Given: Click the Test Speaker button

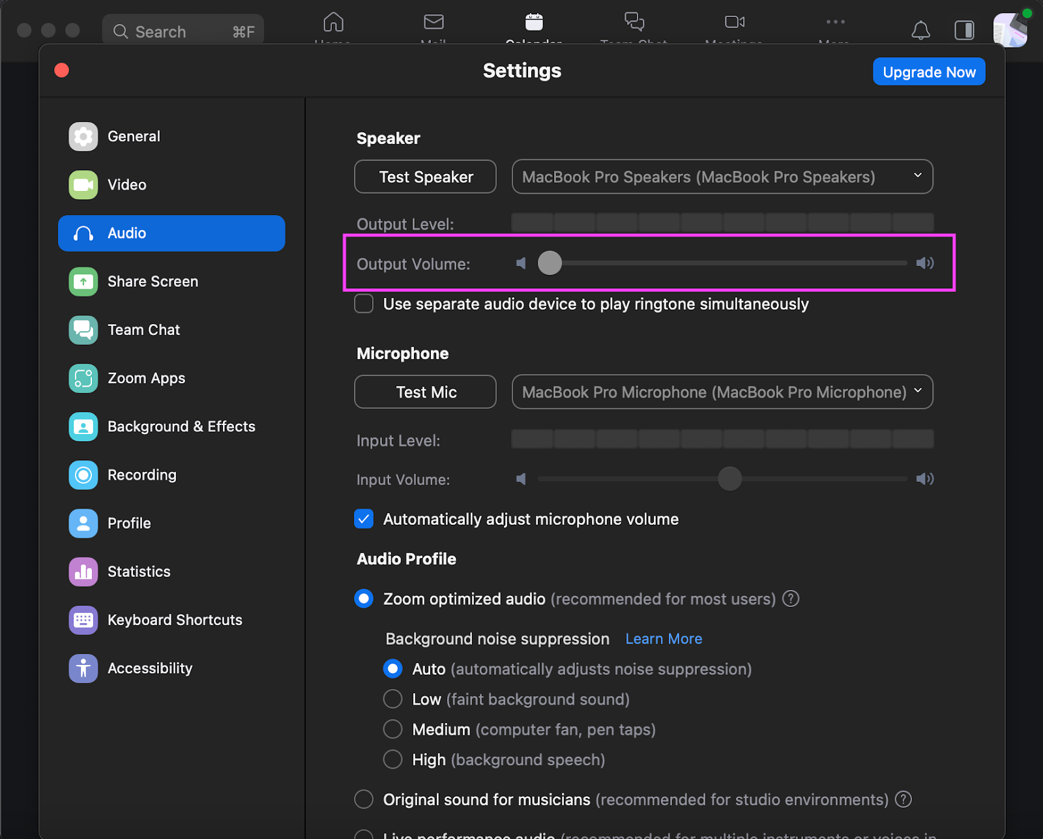Looking at the screenshot, I should coord(425,177).
